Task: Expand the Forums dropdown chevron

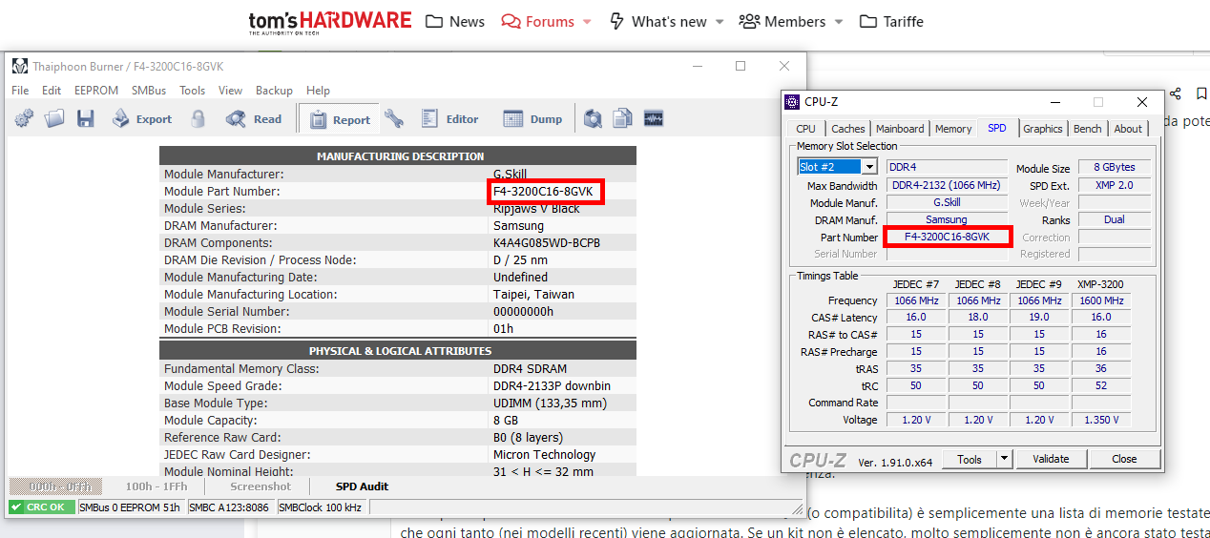Action: point(587,22)
